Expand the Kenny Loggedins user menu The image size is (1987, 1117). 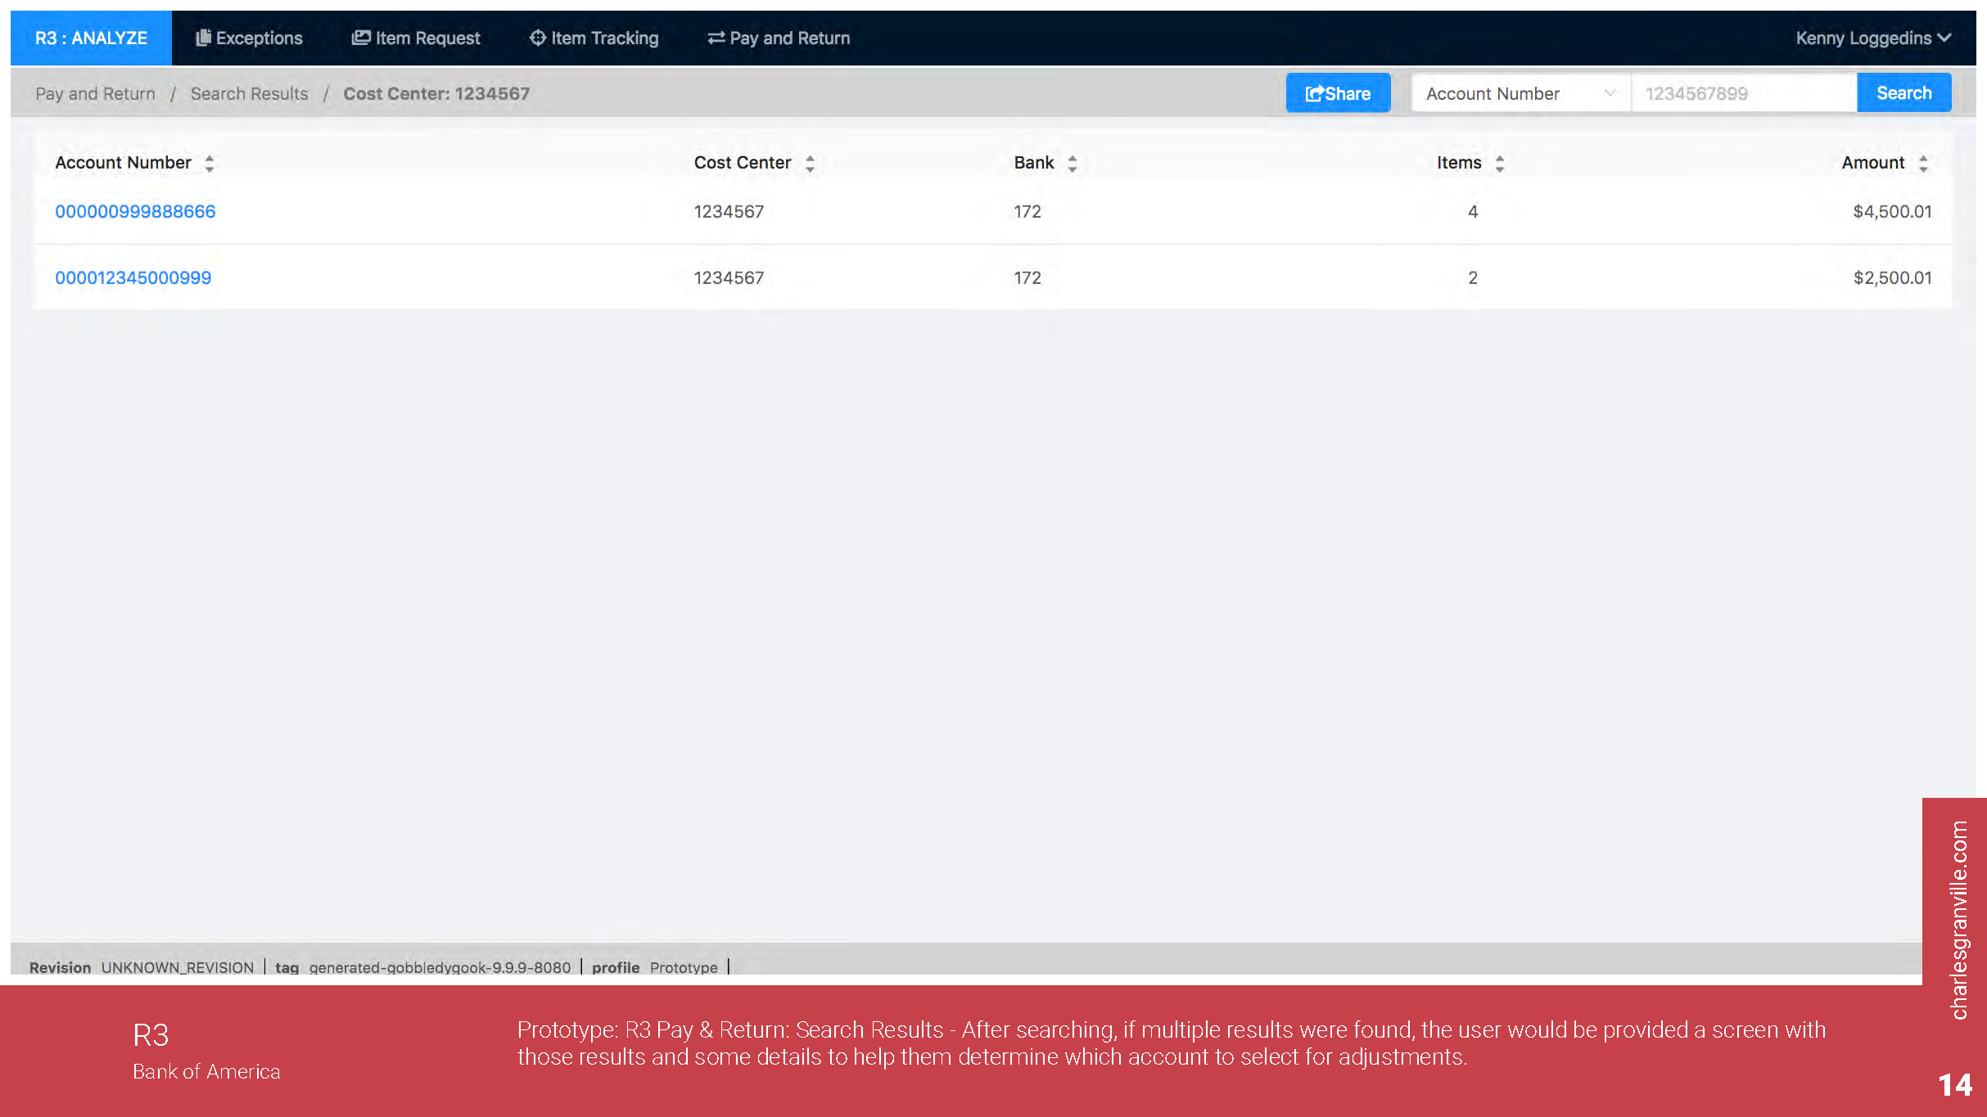click(x=1872, y=38)
